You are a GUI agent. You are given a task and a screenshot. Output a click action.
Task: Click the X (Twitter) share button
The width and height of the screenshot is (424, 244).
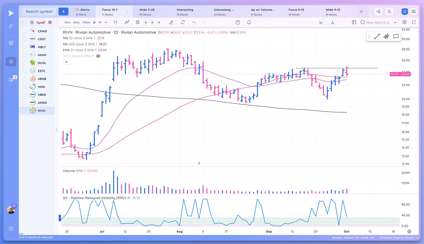pos(389,12)
